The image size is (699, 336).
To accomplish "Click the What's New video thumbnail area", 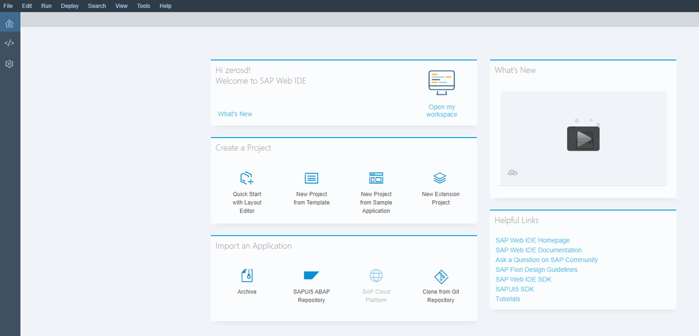I will [583, 139].
